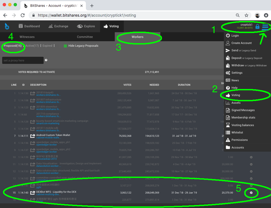Toggle vote checkmark for DEXBot WP2
This screenshot has height=208, width=271.
(x=251, y=193)
